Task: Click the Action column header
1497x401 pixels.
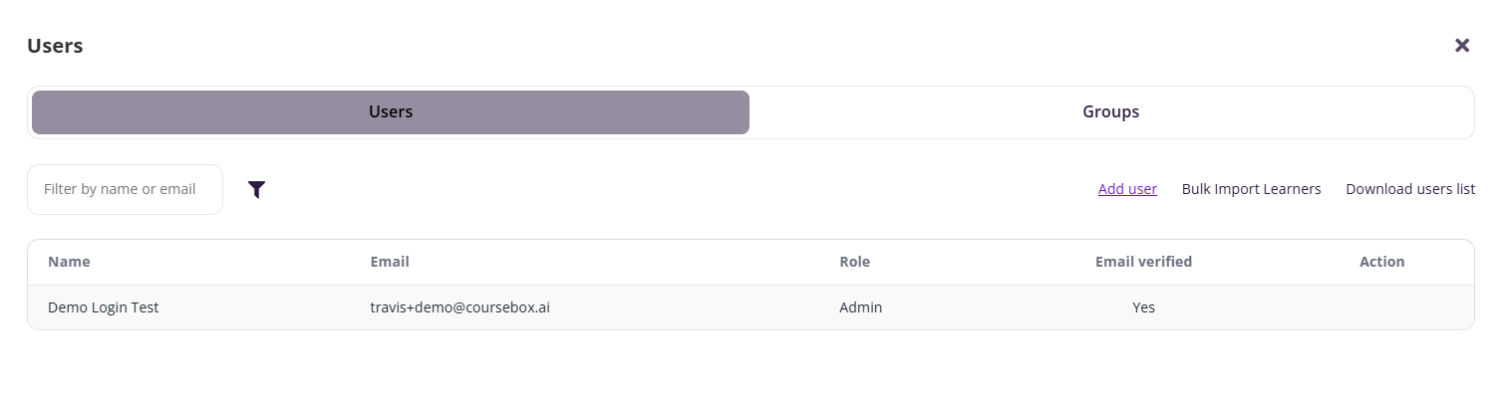Action: coord(1381,262)
